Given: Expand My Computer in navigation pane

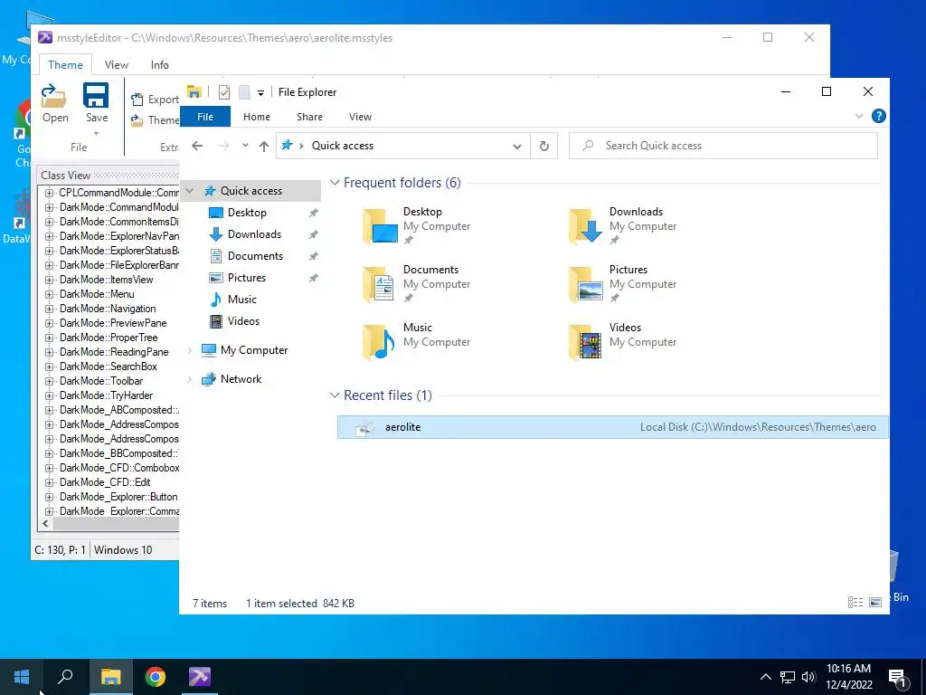Looking at the screenshot, I should point(190,350).
